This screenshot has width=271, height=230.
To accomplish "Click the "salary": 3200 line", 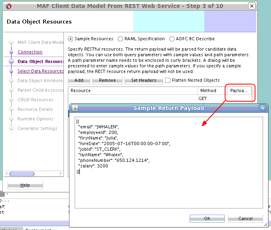I will (x=93, y=166).
